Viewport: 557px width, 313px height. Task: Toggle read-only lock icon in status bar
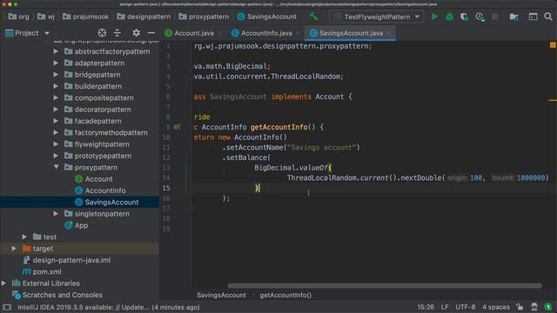point(520,307)
